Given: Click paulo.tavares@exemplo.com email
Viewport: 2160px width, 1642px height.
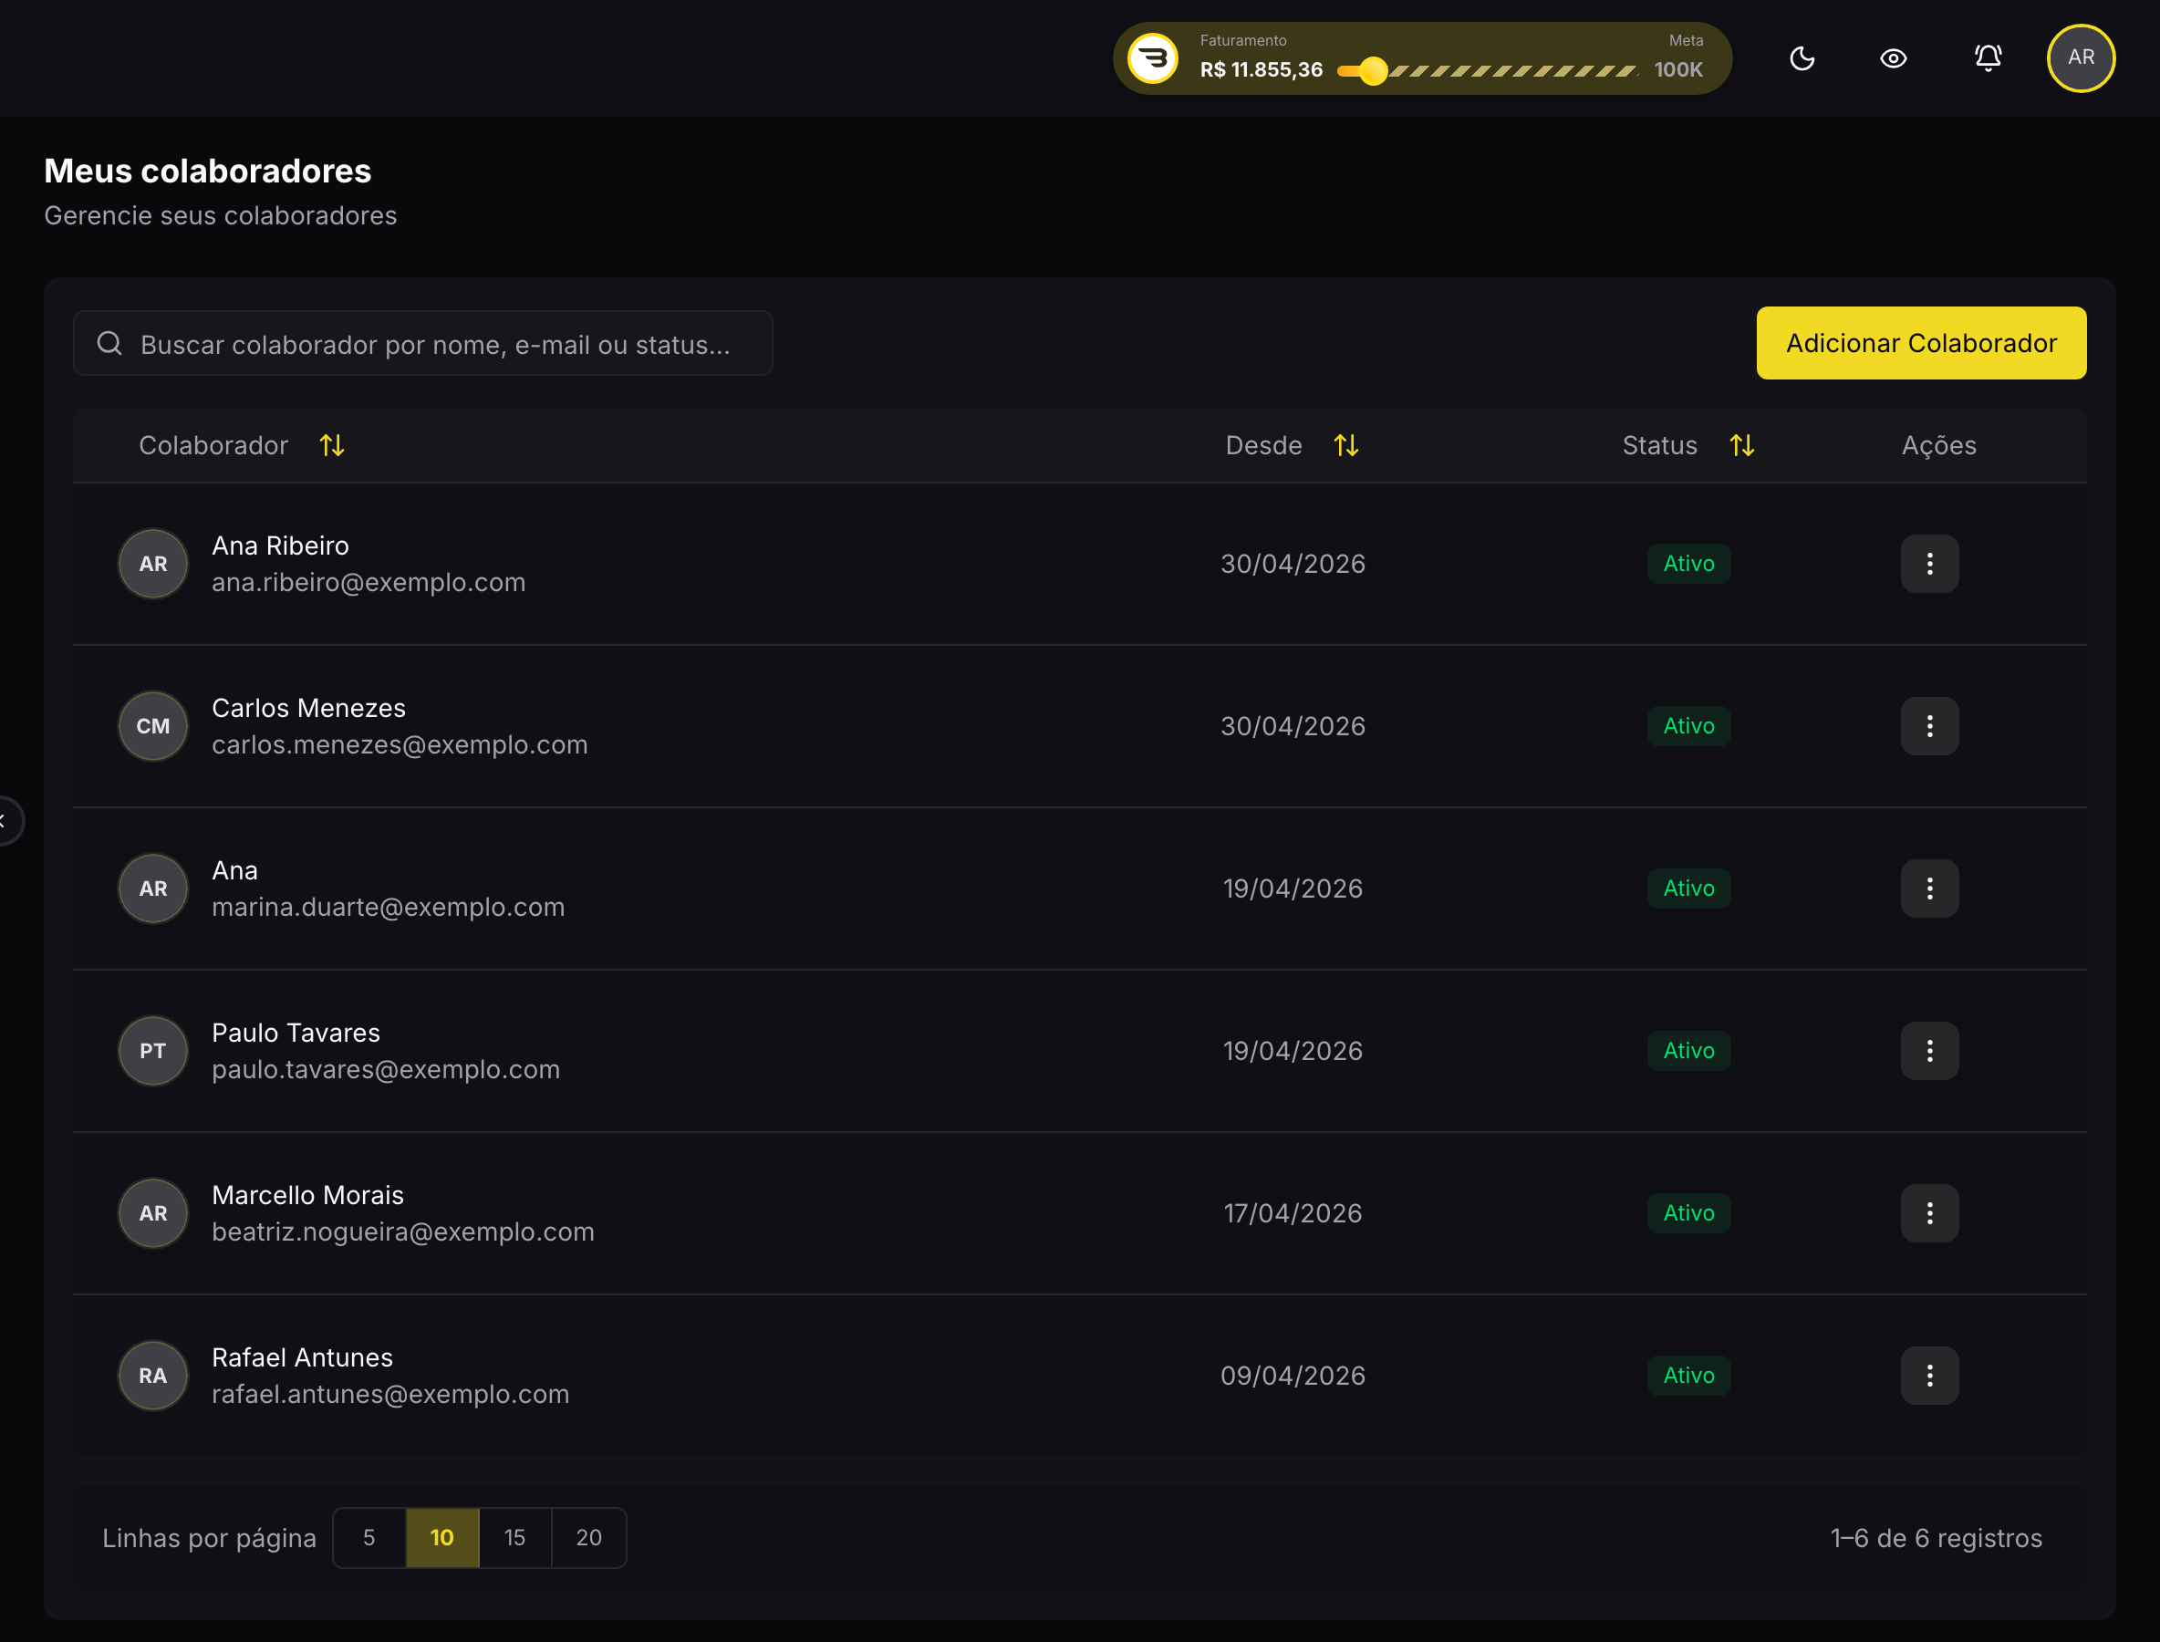Looking at the screenshot, I should click(x=386, y=1069).
